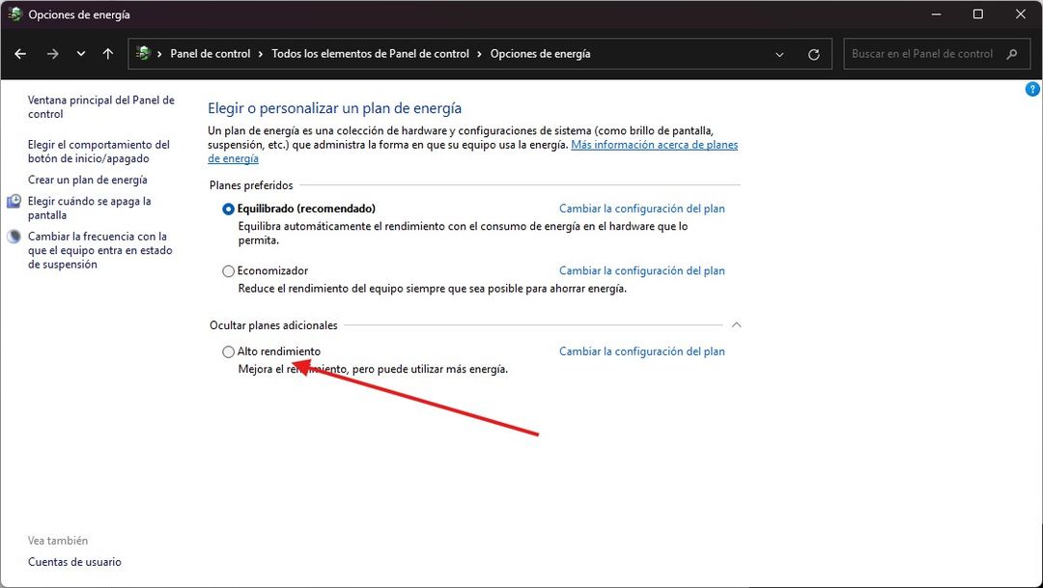Click the power icon next to 'Cambiar la frecuencia'
This screenshot has height=588, width=1043.
[13, 237]
